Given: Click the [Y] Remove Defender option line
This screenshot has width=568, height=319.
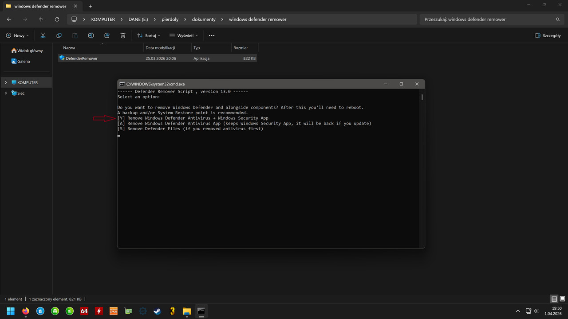Looking at the screenshot, I should coord(193,118).
